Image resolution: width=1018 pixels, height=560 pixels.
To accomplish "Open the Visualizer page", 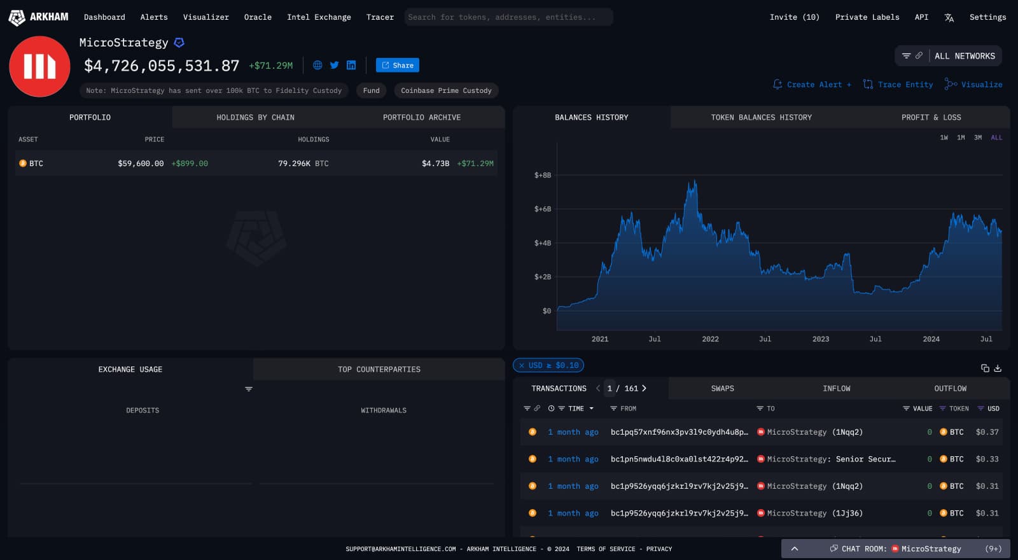I will pyautogui.click(x=206, y=17).
